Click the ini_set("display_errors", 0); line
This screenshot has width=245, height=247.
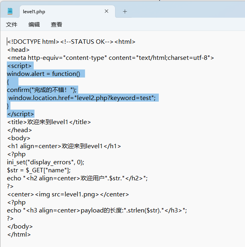[x=46, y=162]
